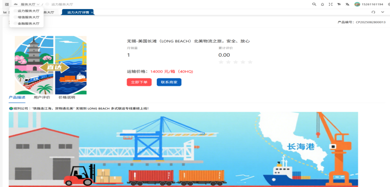Click the 联系商家 button
390x187 pixels.
[169, 82]
